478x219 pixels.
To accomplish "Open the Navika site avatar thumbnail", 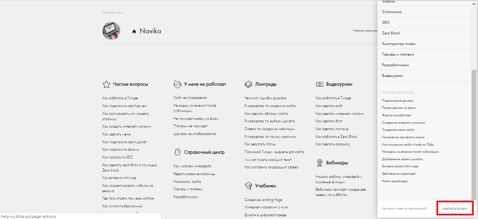I will [111, 31].
